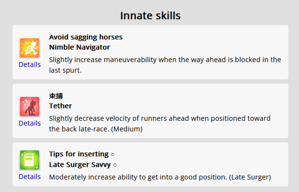Click the Late Surger good position description

coord(160,177)
